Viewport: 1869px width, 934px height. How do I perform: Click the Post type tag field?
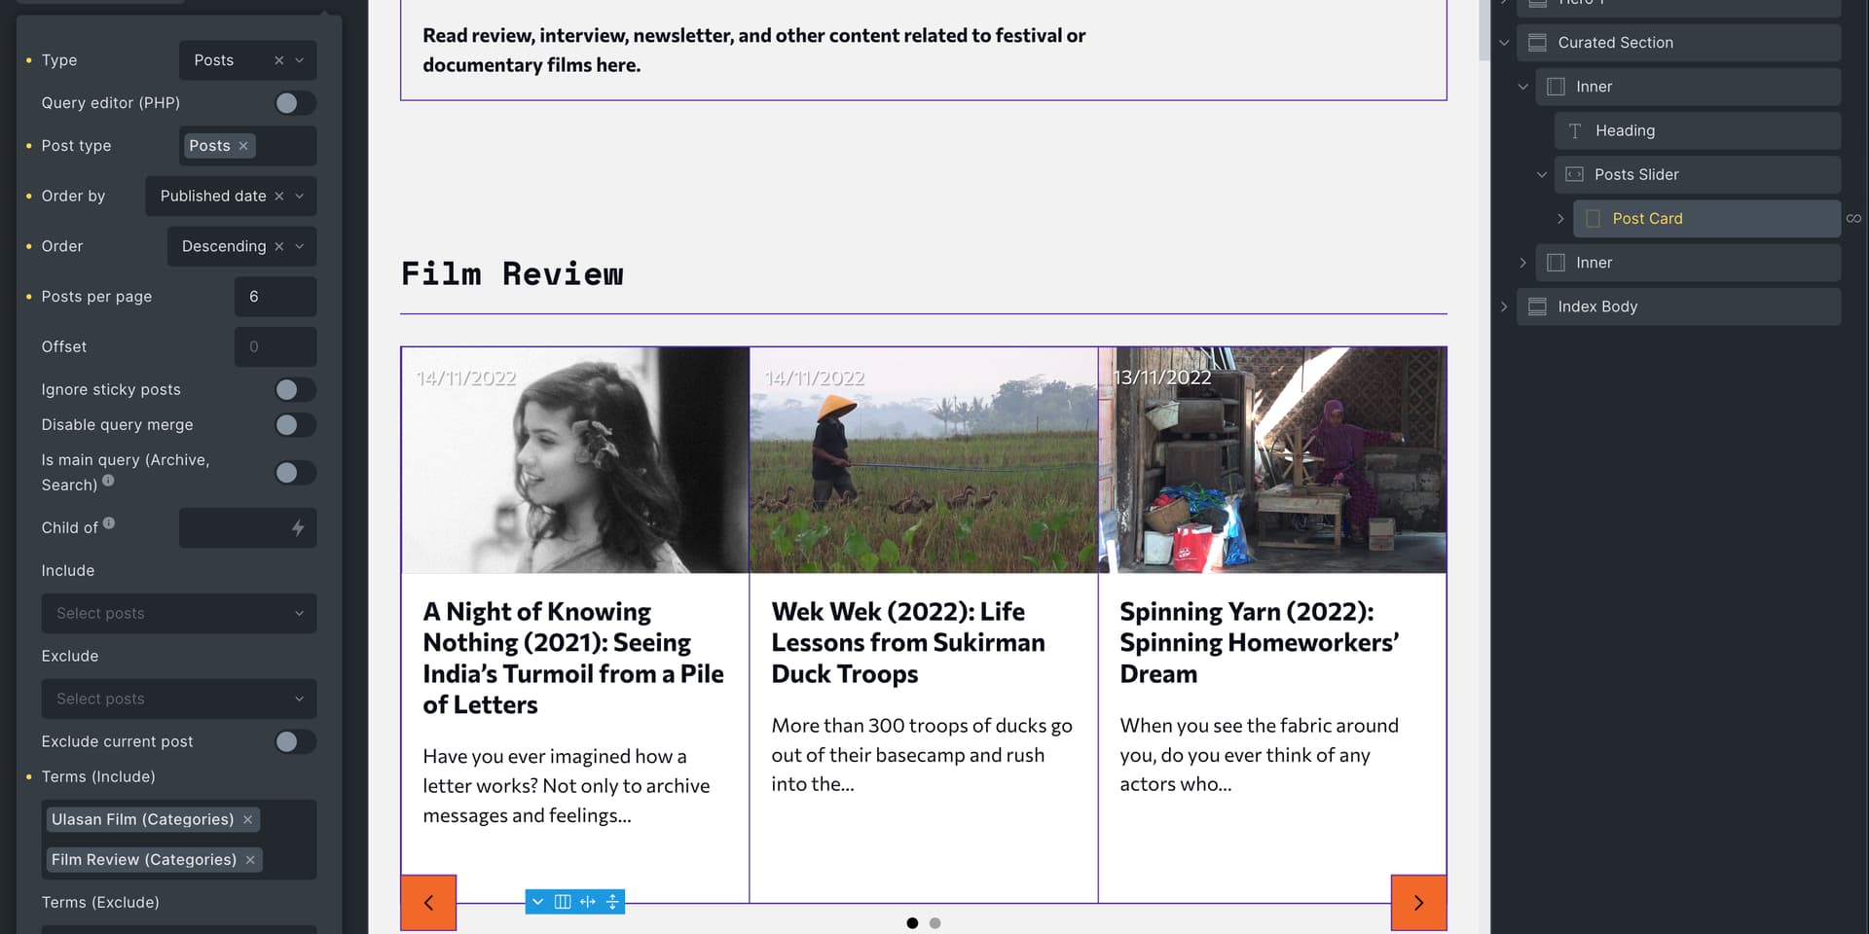tap(248, 146)
